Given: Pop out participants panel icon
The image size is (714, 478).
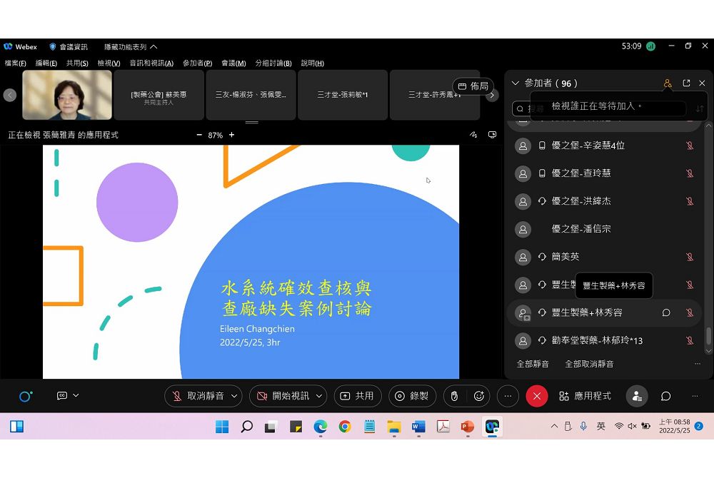Looking at the screenshot, I should point(686,83).
